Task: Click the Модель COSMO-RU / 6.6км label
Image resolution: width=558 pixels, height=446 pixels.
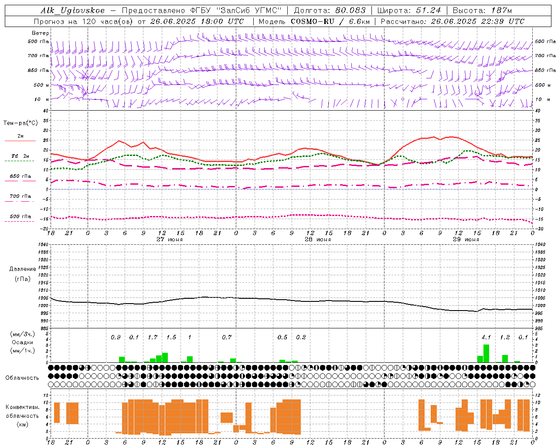Action: (x=314, y=21)
